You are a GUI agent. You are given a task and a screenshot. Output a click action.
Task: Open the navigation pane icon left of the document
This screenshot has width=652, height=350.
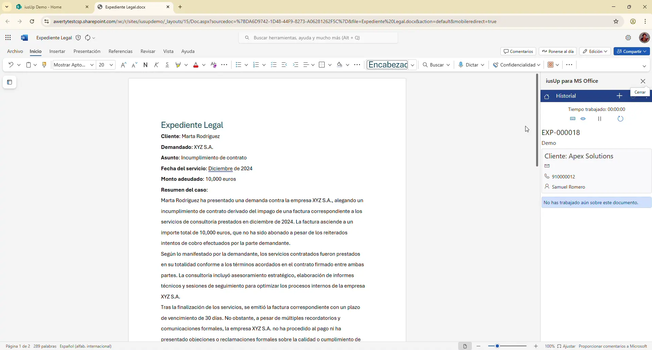10,82
